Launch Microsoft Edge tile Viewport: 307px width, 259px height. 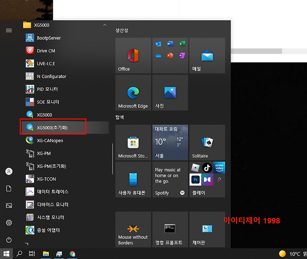pos(133,93)
